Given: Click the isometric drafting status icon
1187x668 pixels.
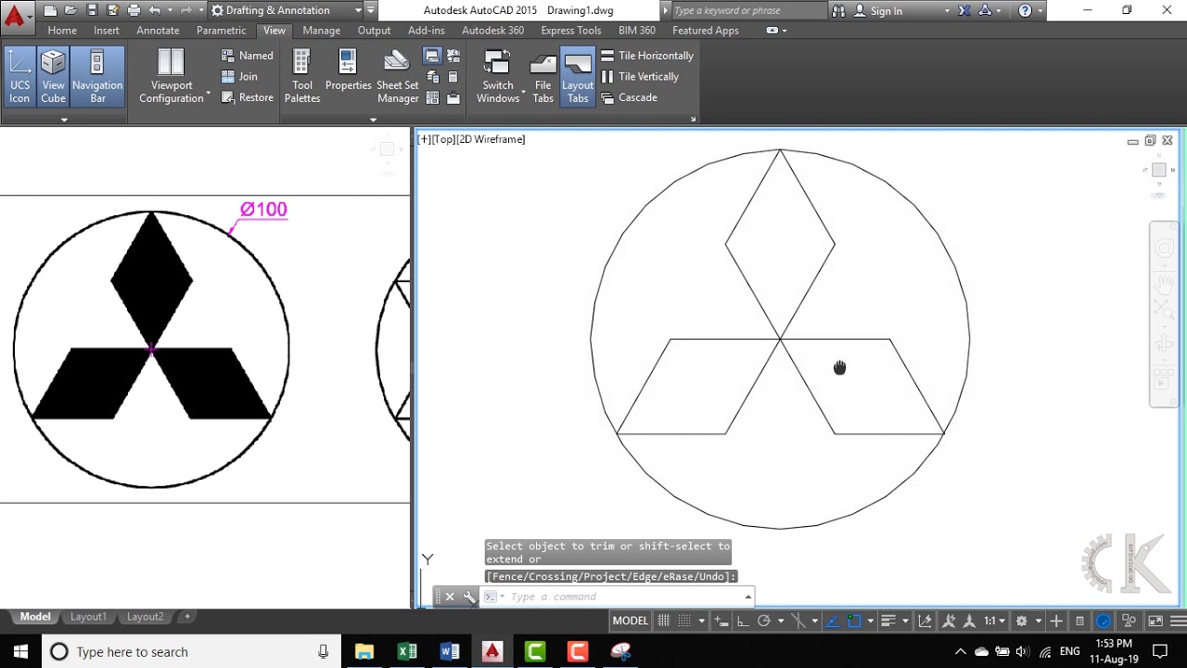Looking at the screenshot, I should (x=798, y=621).
